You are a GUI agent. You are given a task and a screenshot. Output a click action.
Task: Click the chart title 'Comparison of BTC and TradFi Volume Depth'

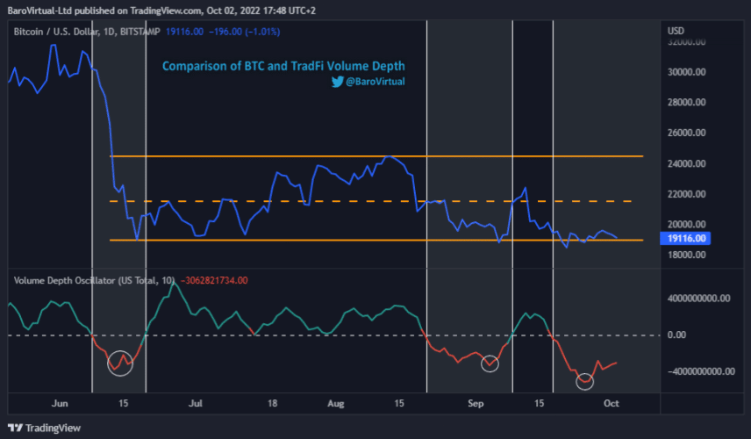[283, 66]
